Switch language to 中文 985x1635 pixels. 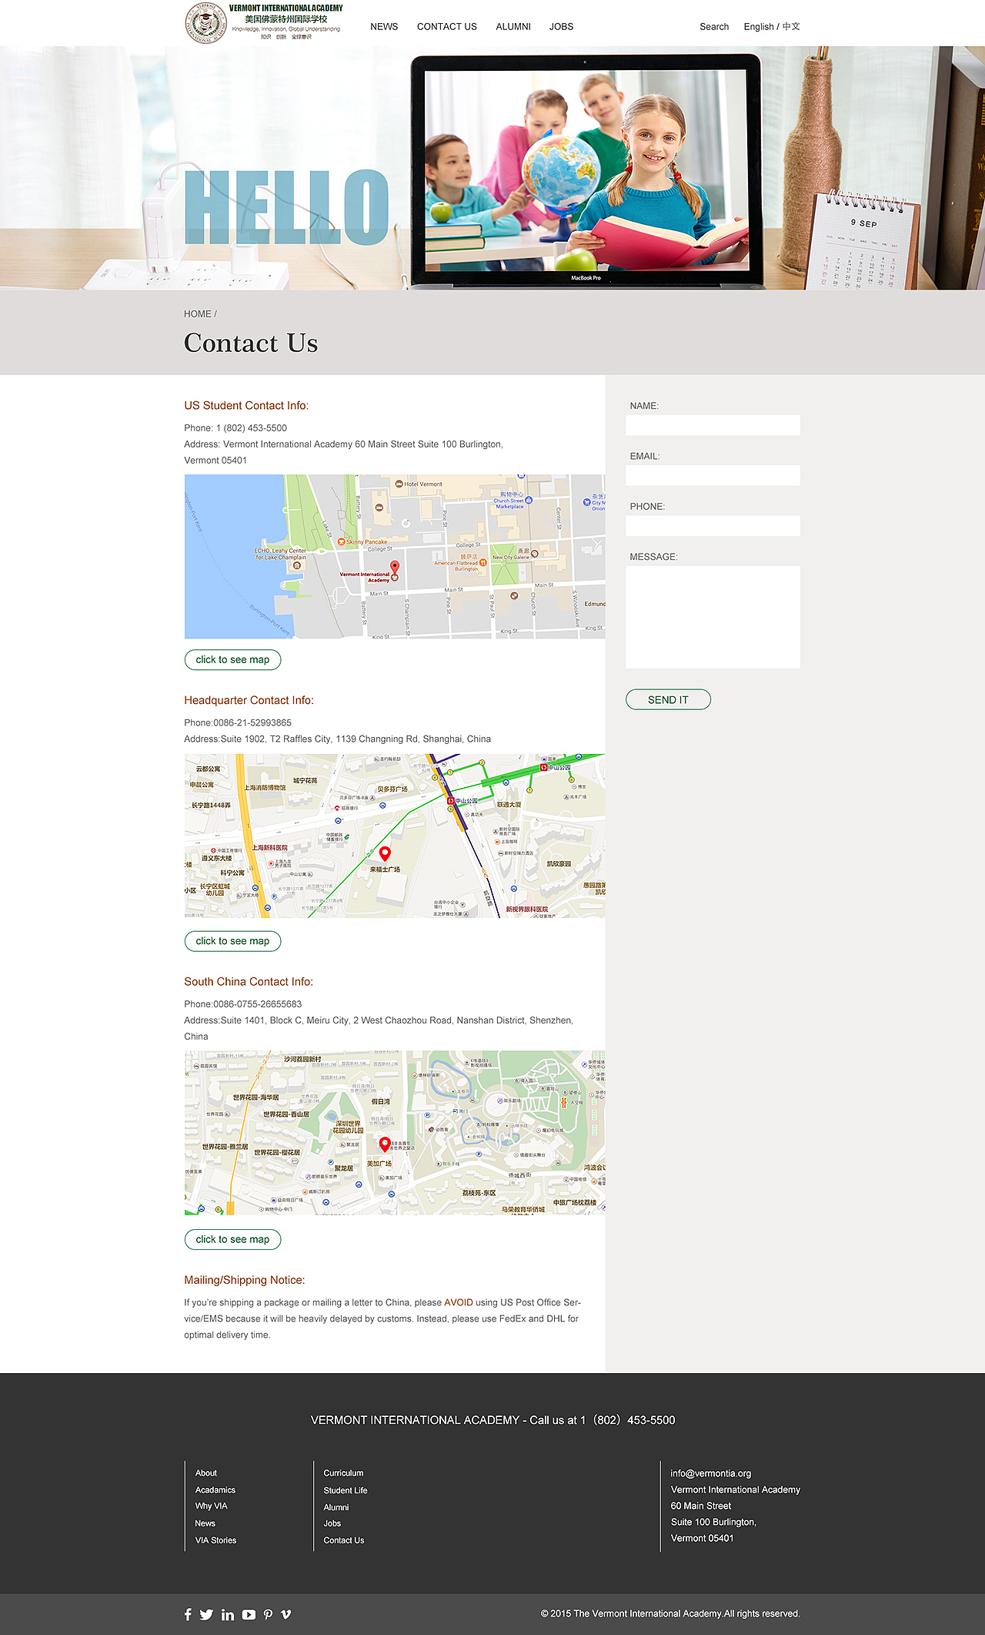pyautogui.click(x=791, y=26)
